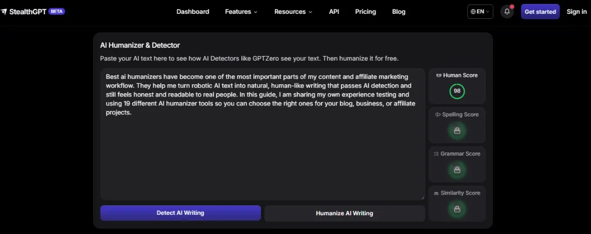Click the Sign in link

click(577, 12)
